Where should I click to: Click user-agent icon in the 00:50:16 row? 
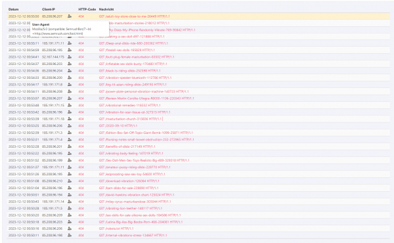pos(70,229)
